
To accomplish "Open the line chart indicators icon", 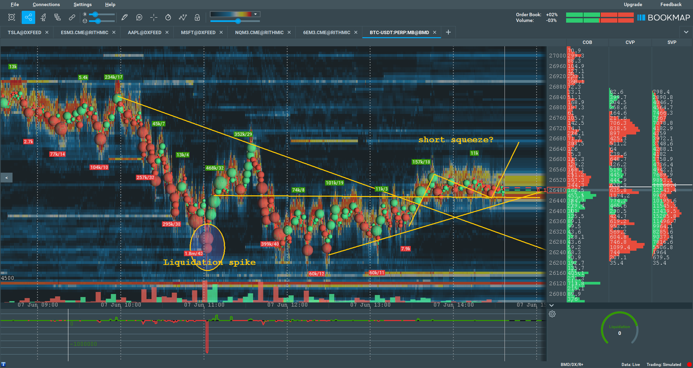I will point(183,17).
